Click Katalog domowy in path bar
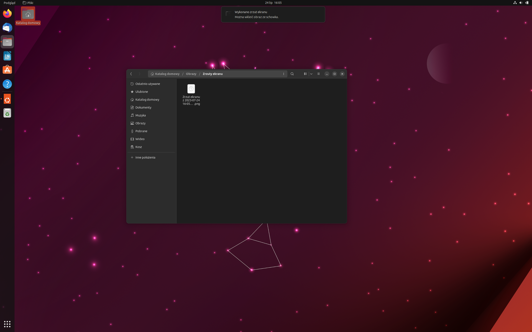The height and width of the screenshot is (332, 532). pos(167,74)
